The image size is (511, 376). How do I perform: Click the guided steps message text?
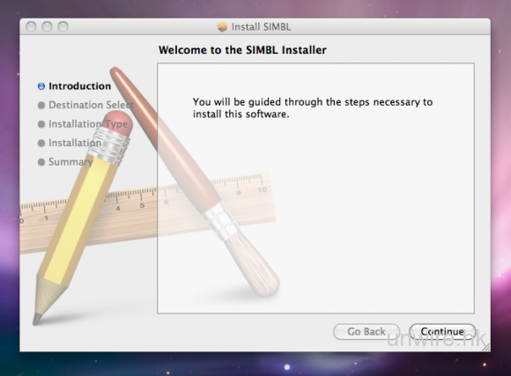click(x=313, y=107)
